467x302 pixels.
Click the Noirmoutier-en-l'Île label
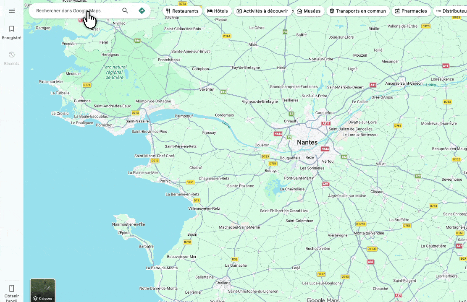coord(129,224)
